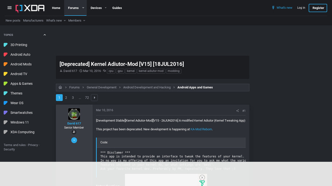Click the member badge icon under Senior Member
Viewport: 332px width, 186px height.
tap(74, 132)
